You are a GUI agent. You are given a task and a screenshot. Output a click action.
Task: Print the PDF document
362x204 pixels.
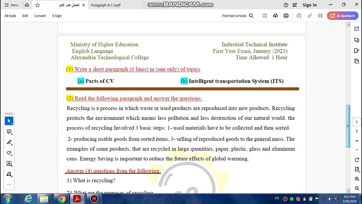286,16
